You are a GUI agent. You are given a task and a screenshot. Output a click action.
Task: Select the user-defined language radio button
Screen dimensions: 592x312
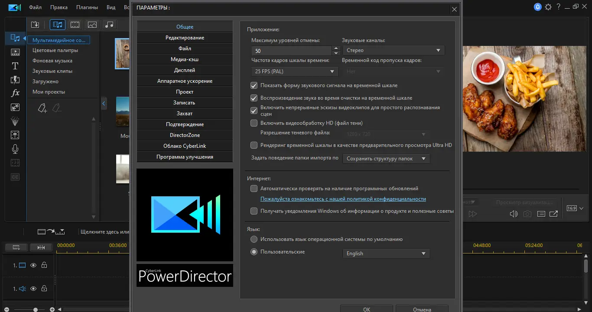click(254, 252)
